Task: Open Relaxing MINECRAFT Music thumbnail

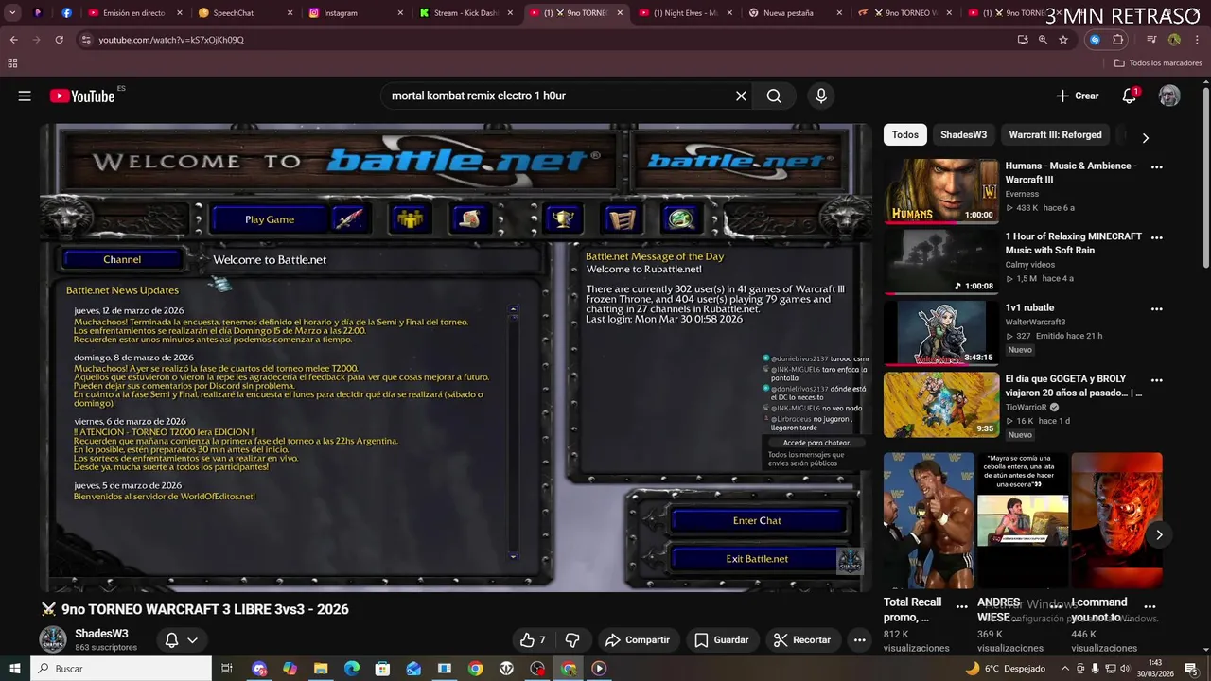Action: point(941,261)
